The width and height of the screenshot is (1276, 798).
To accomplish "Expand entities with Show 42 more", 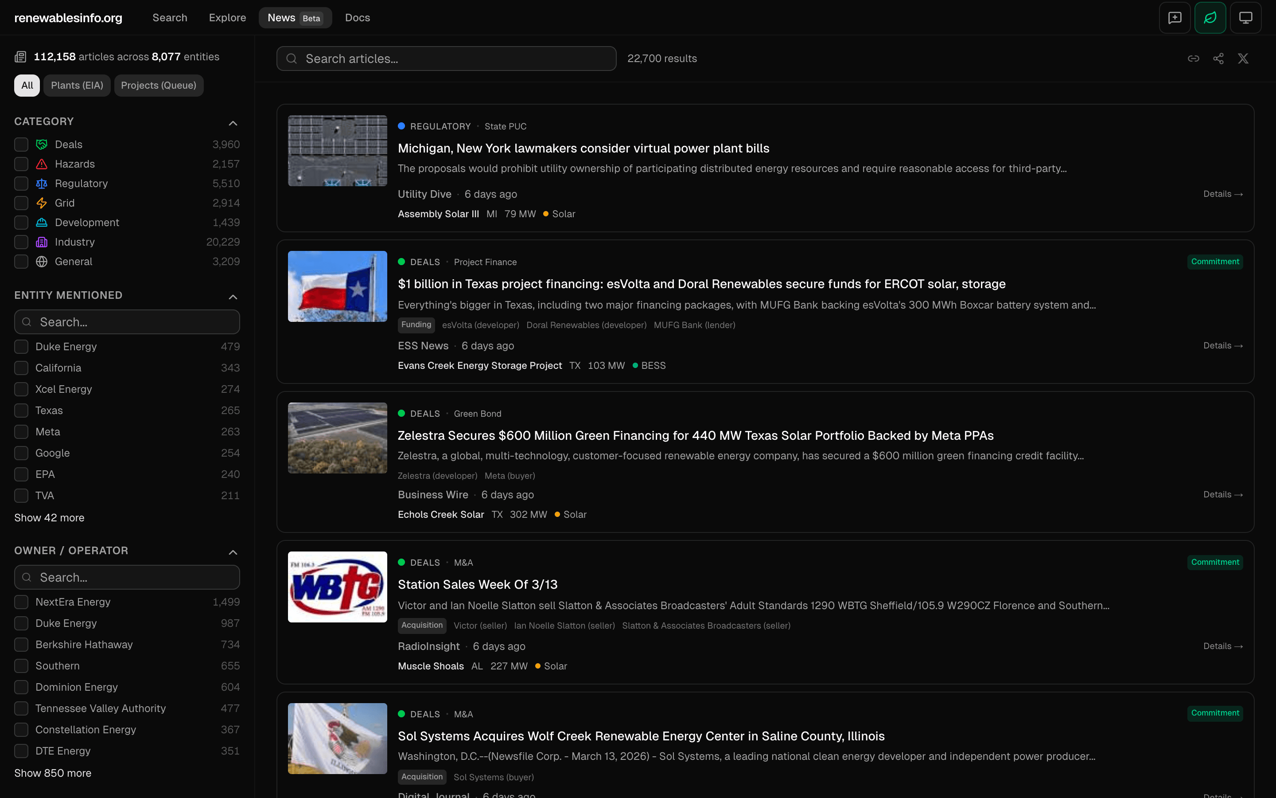I will 49,518.
